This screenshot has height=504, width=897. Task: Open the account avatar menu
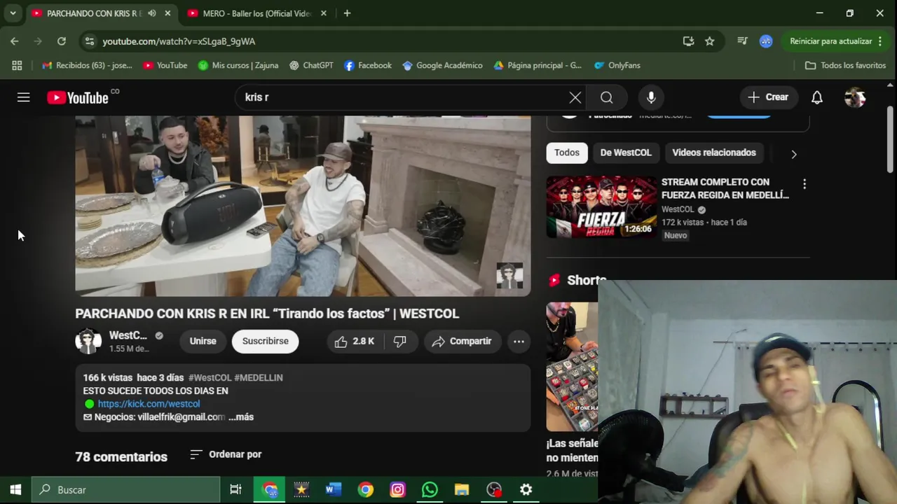pos(855,97)
